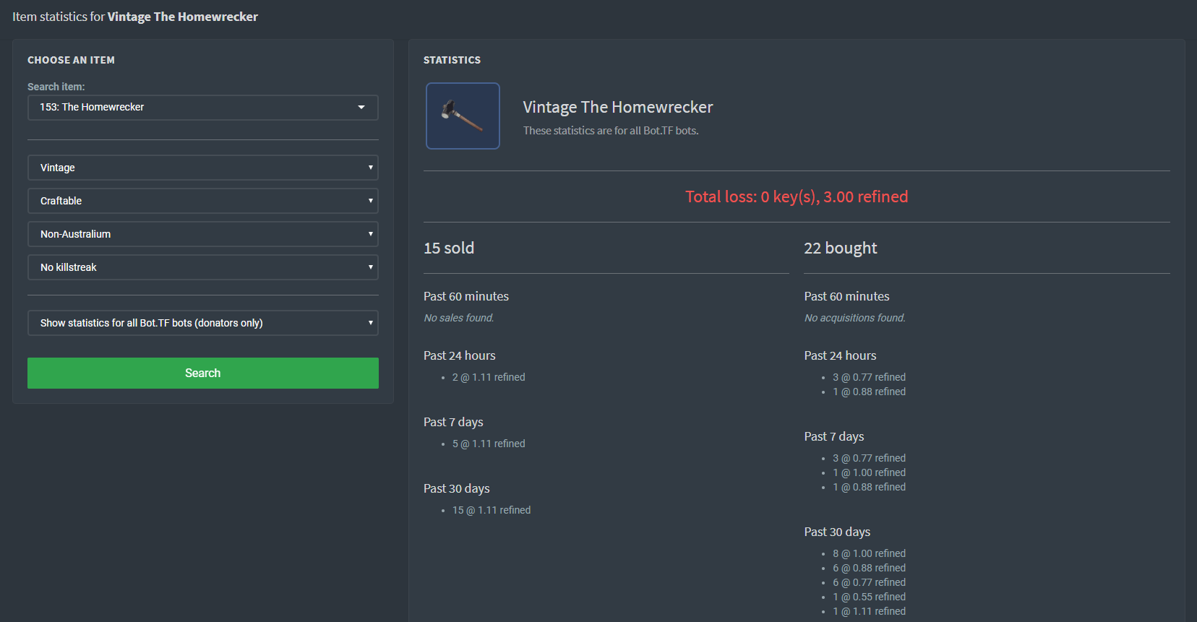Click '5 @ 1.11 refined' sales entry
The image size is (1197, 622).
pyautogui.click(x=489, y=444)
